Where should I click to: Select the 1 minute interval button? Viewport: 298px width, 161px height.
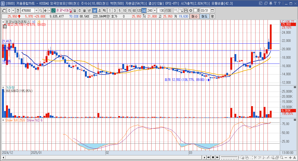point(110,11)
